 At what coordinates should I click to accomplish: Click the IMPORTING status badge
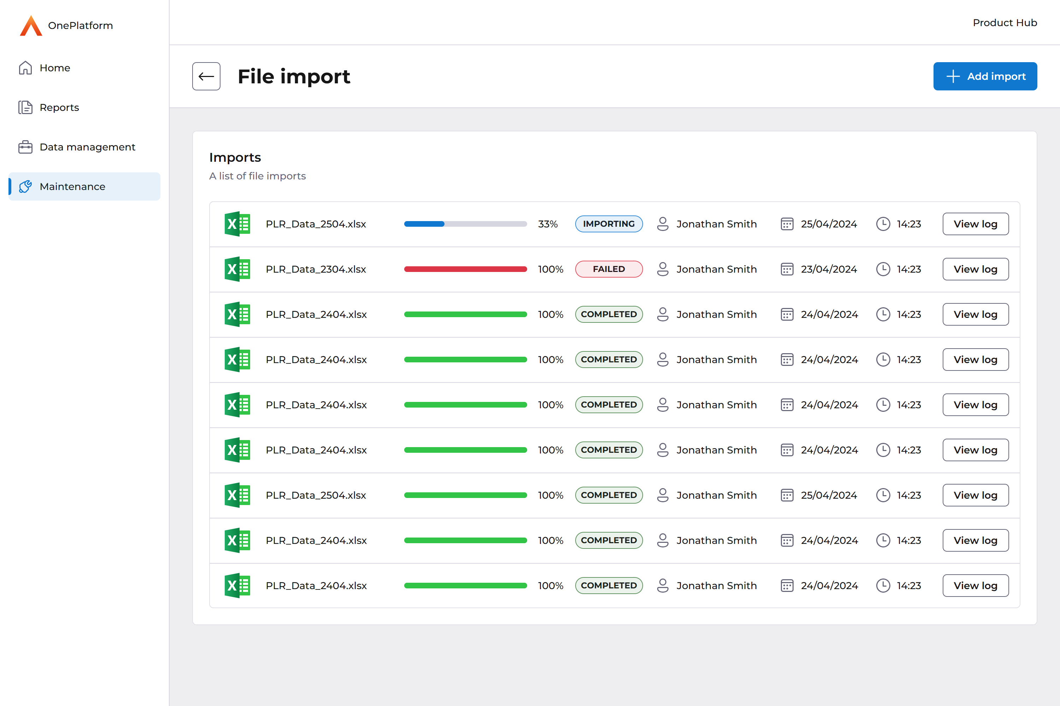608,224
